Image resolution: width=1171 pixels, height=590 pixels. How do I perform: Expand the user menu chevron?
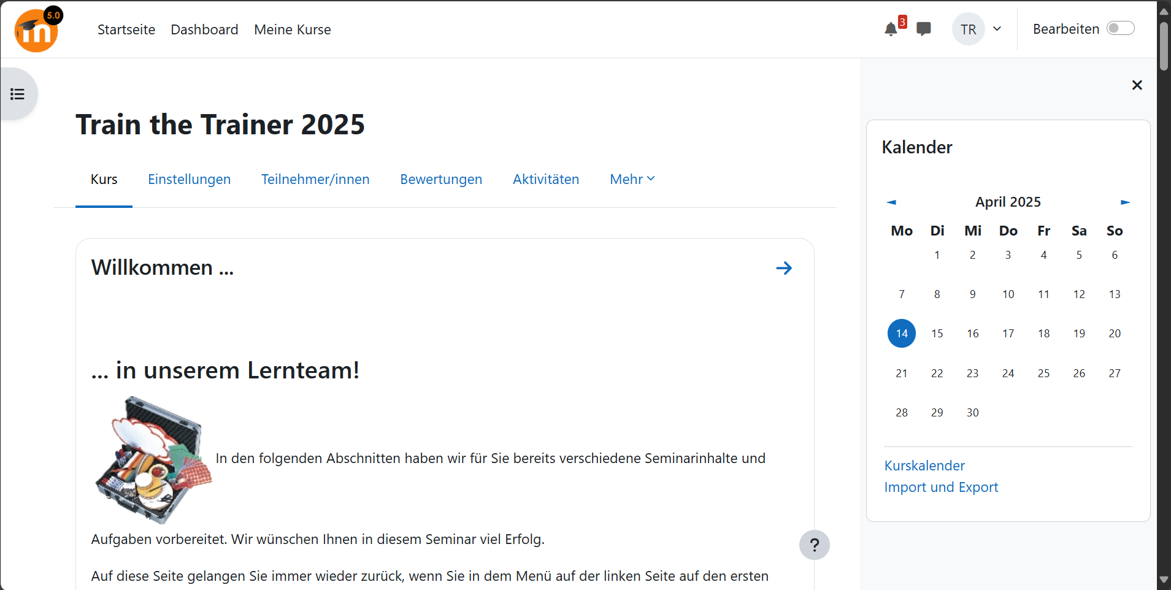coord(997,29)
